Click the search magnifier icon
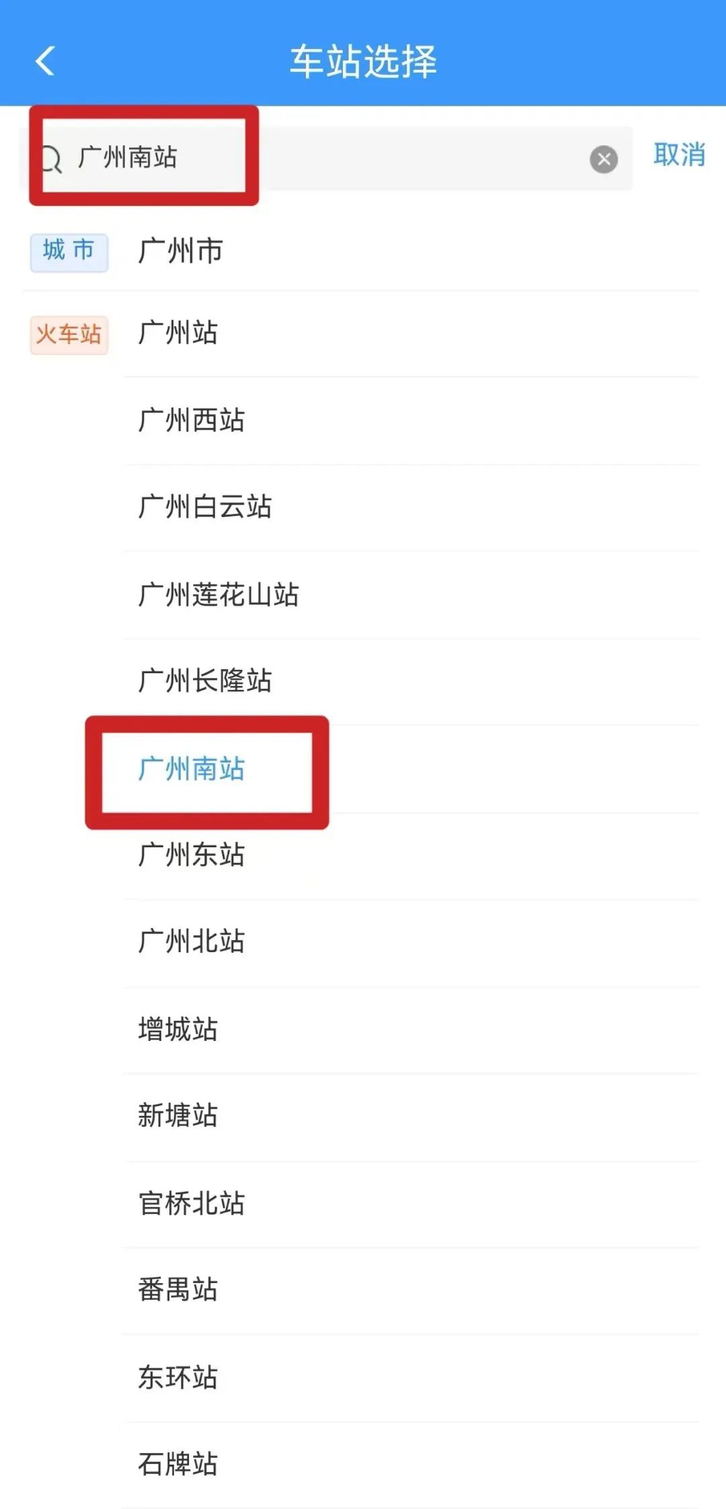Viewport: 726px width, 1509px height. point(51,159)
